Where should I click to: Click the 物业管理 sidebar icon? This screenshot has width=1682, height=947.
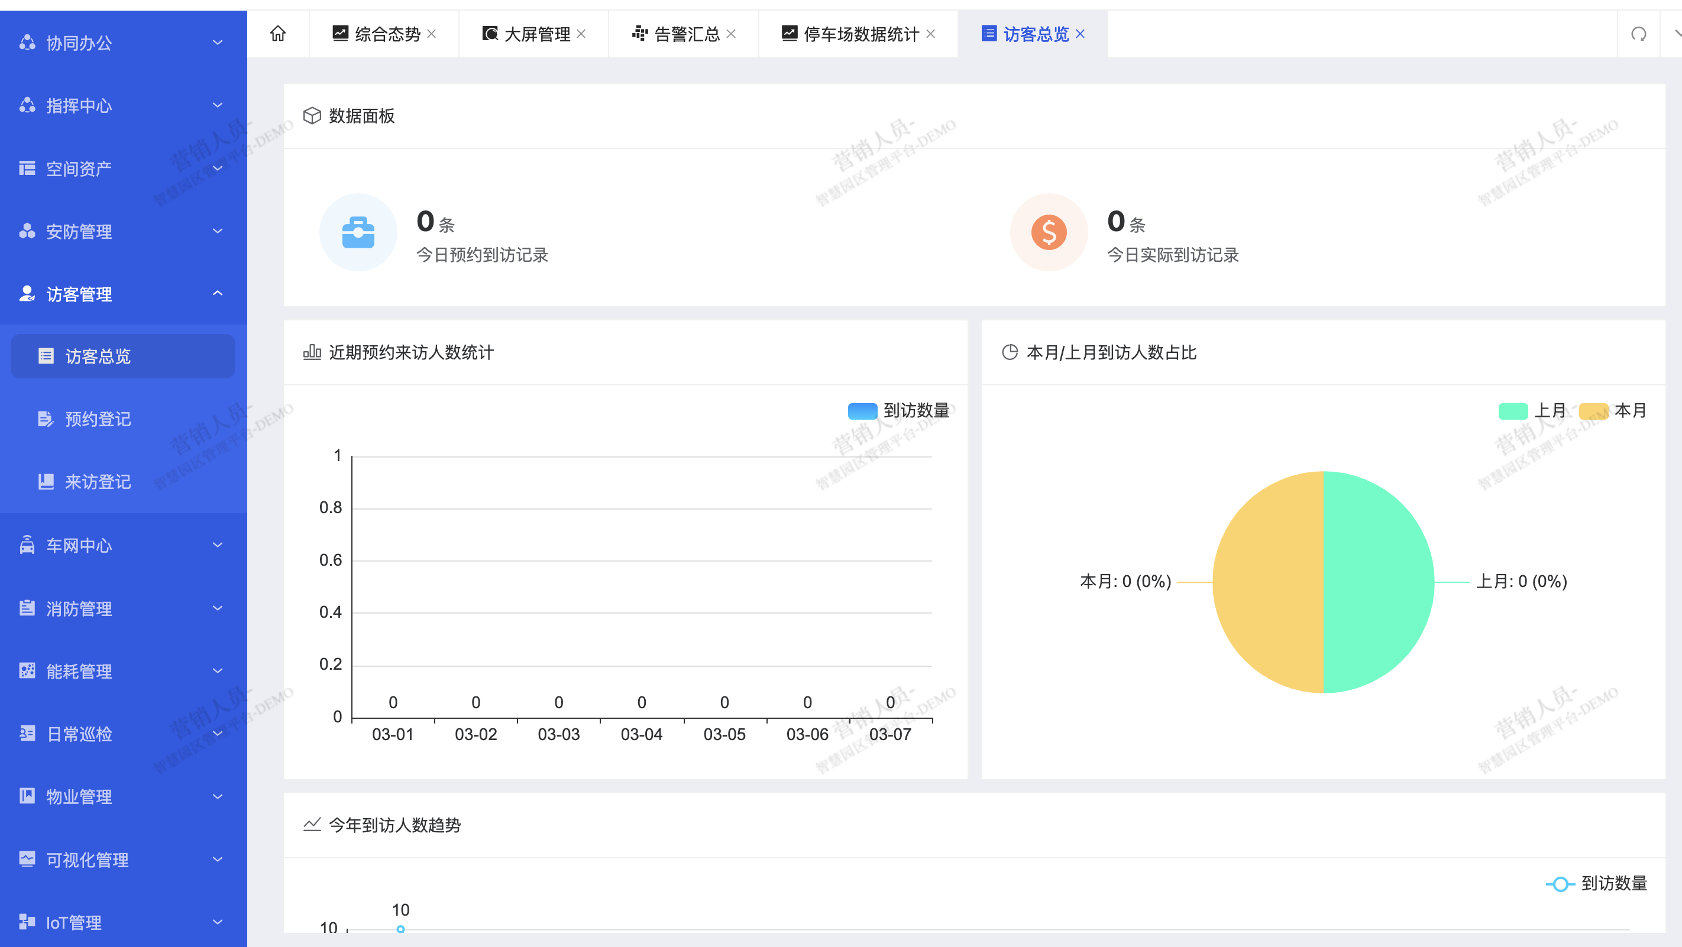27,796
